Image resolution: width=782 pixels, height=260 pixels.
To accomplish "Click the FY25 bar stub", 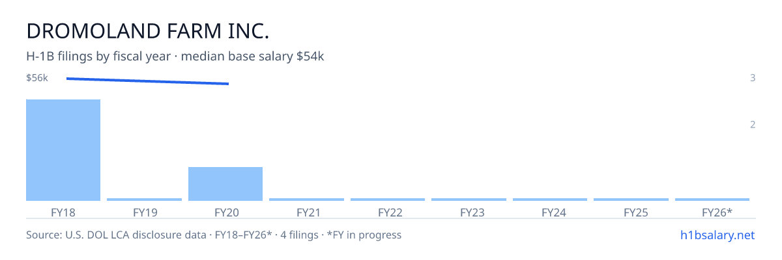I will click(x=631, y=200).
